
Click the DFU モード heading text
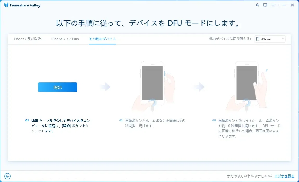tap(148, 23)
